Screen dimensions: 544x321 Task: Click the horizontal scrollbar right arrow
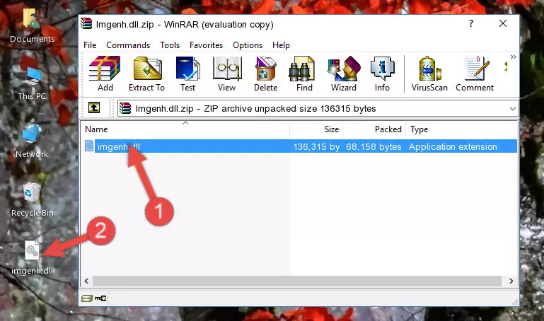(x=511, y=281)
